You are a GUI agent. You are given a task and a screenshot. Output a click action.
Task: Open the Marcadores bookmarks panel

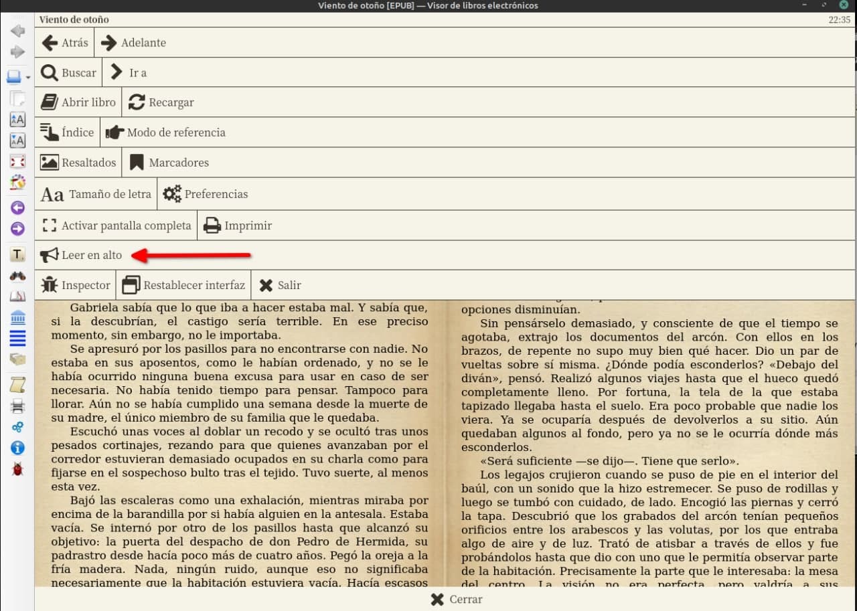(169, 162)
